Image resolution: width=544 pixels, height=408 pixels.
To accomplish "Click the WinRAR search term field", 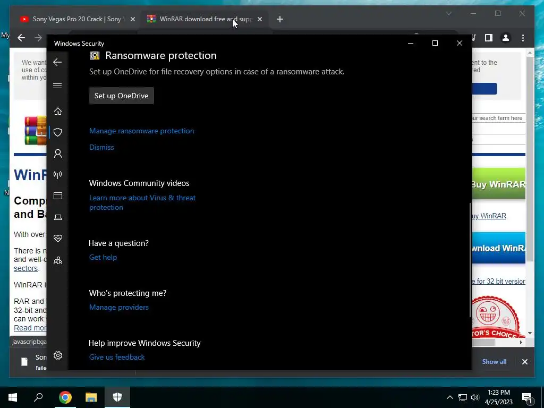I will [498, 118].
